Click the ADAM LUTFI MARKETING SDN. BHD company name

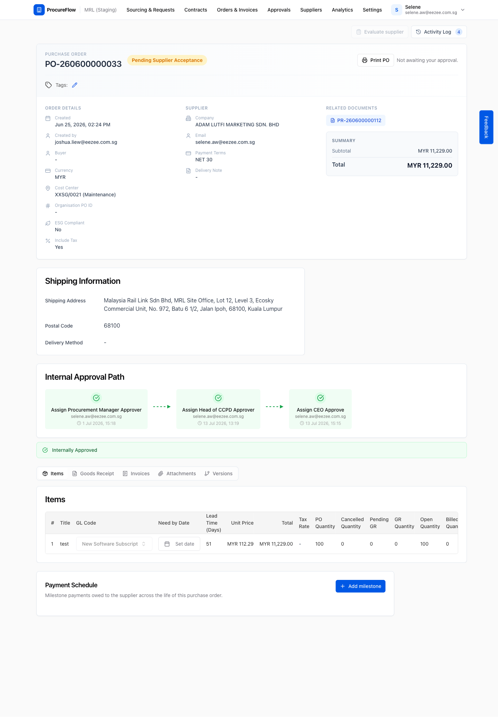pyautogui.click(x=237, y=125)
